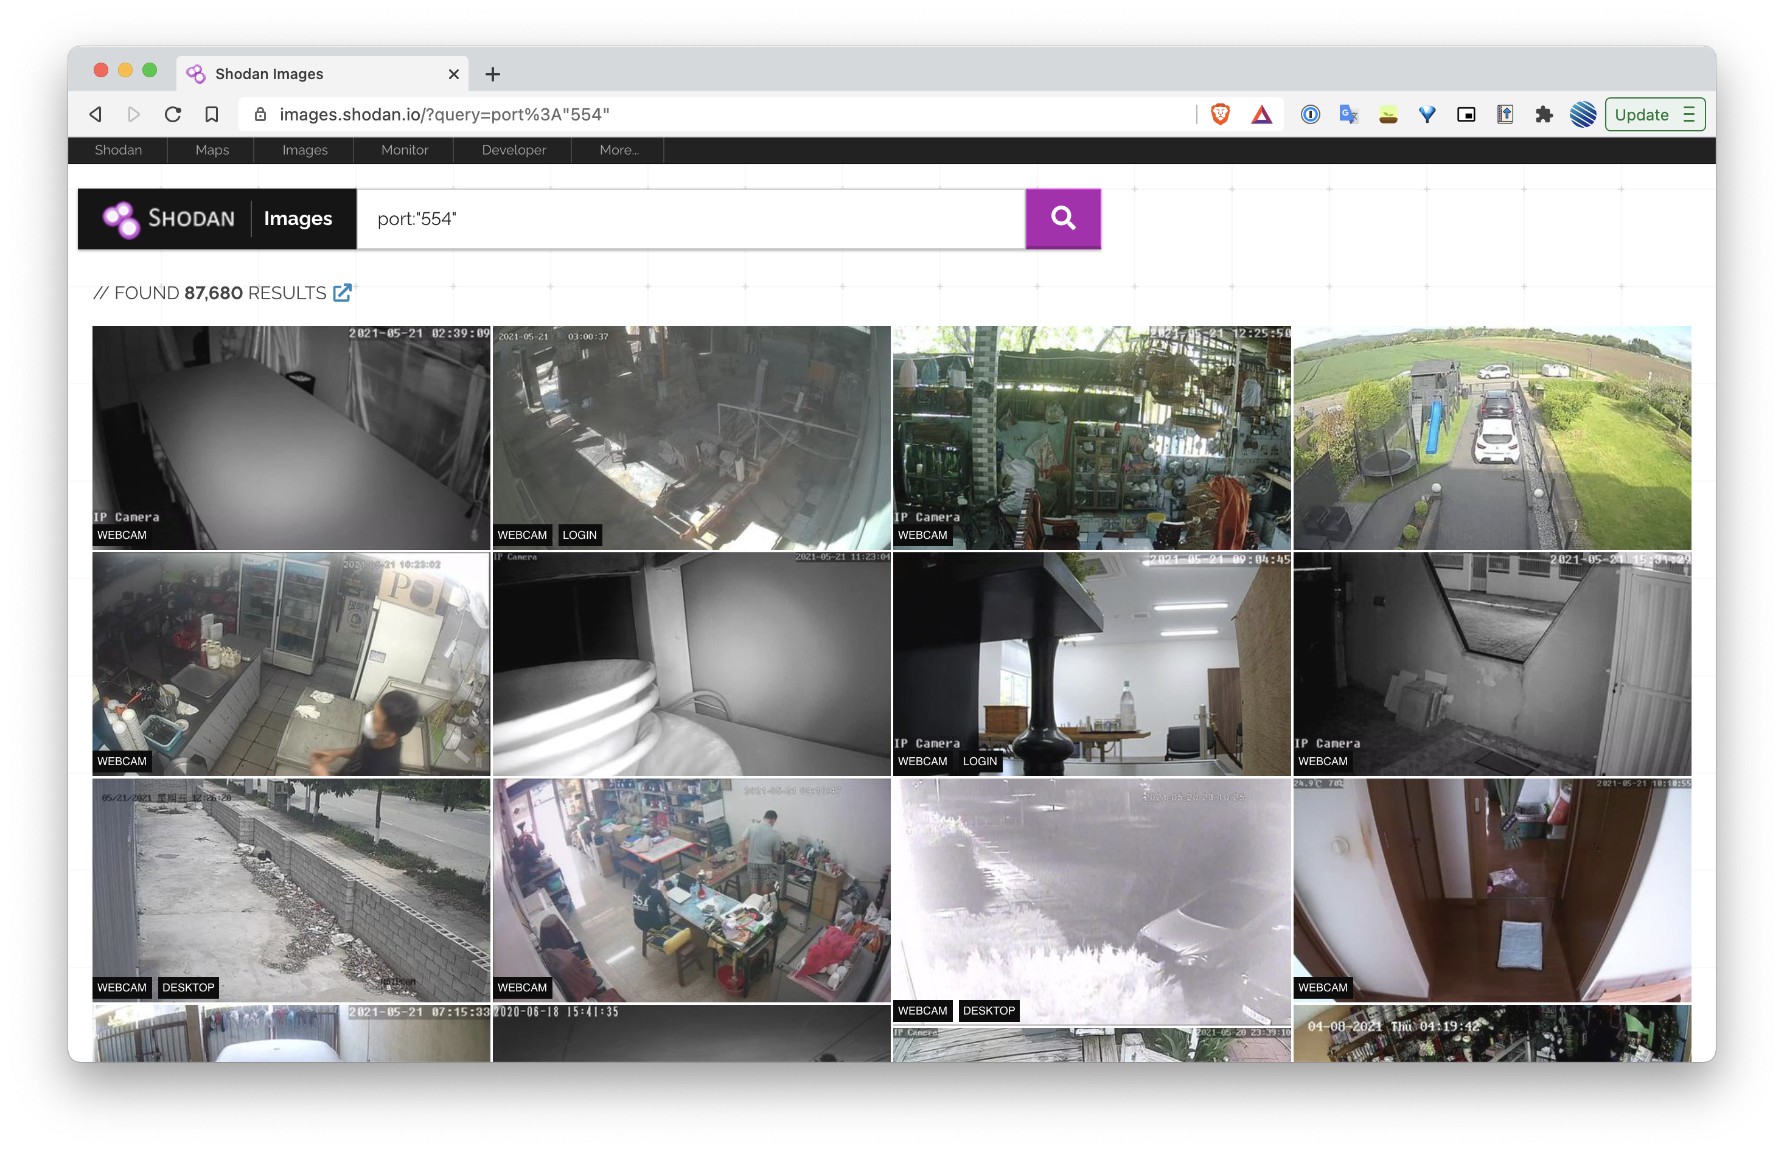Click the puzzle piece extensions icon

pos(1542,114)
